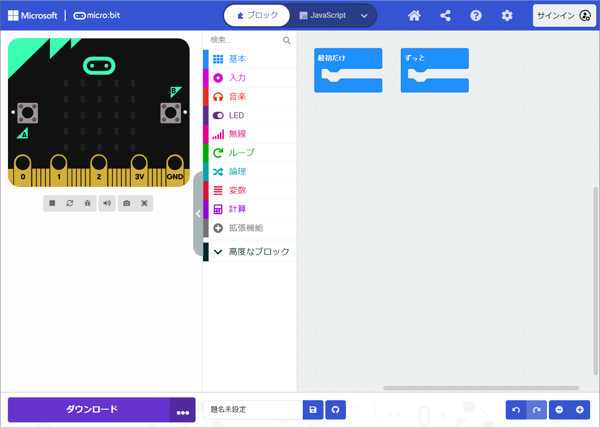Screen dimensions: 600x427
Task: Click simulator pin 2
Action: point(99,170)
